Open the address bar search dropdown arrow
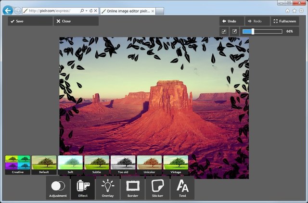Viewport: 308px width, 203px height. [86, 10]
